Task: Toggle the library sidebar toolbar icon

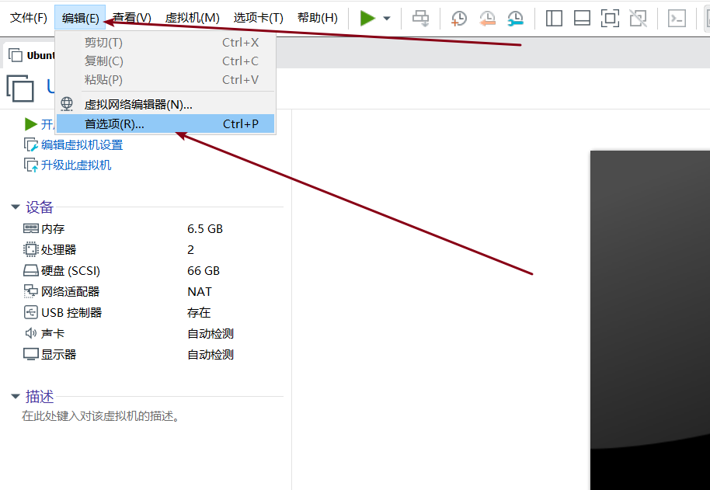Action: [x=554, y=18]
